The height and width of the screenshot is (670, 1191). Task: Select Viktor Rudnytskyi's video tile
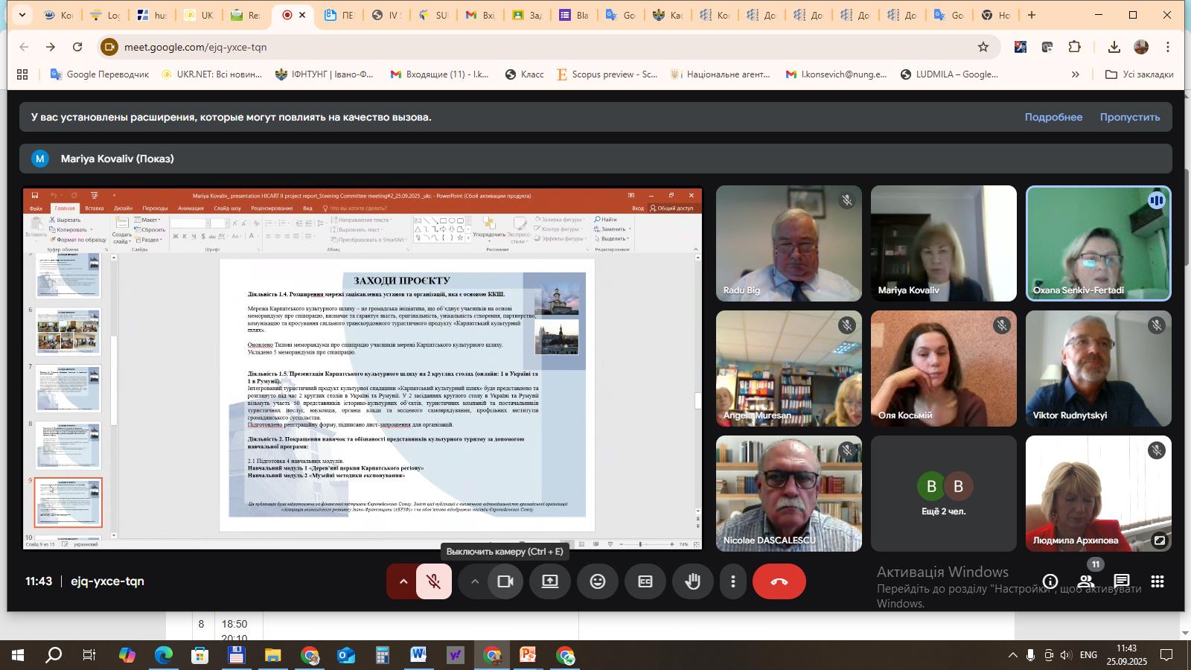click(1098, 368)
